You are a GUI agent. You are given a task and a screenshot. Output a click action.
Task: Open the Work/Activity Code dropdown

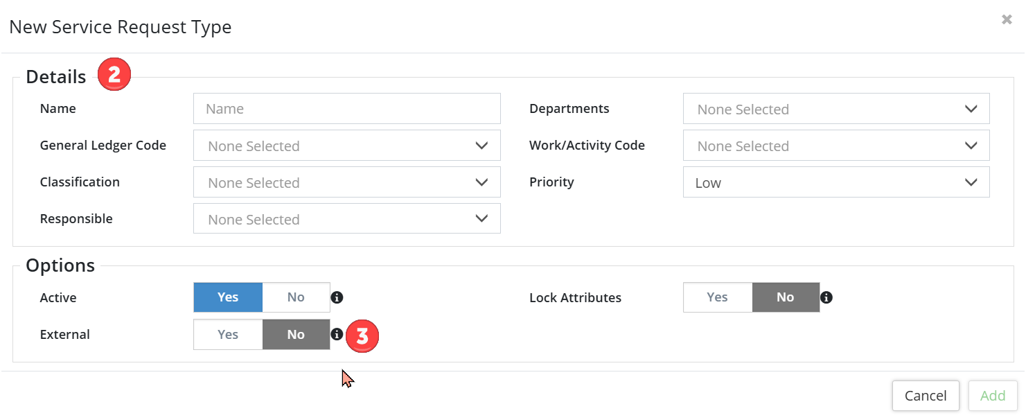pos(835,146)
